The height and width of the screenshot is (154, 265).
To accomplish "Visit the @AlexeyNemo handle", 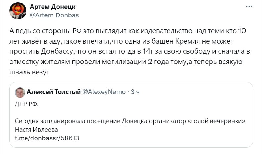I will [104, 92].
